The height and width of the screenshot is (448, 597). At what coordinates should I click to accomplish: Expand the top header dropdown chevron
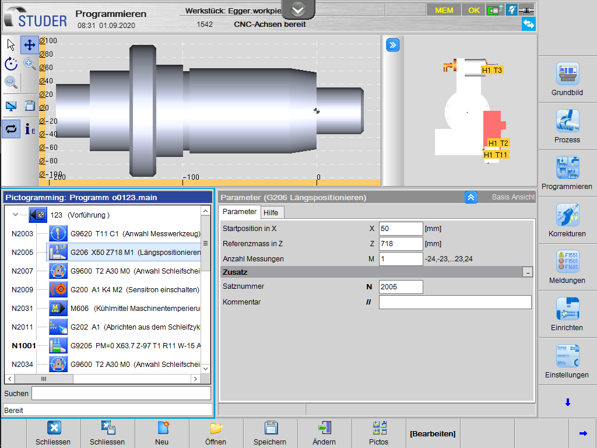(298, 10)
